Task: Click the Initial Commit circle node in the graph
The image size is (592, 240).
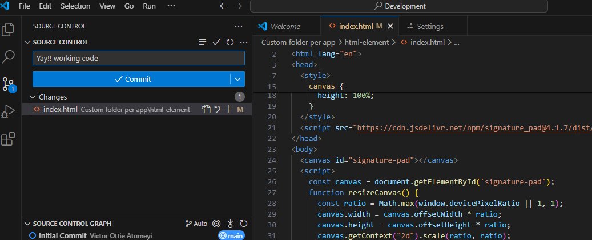Action: (33, 236)
